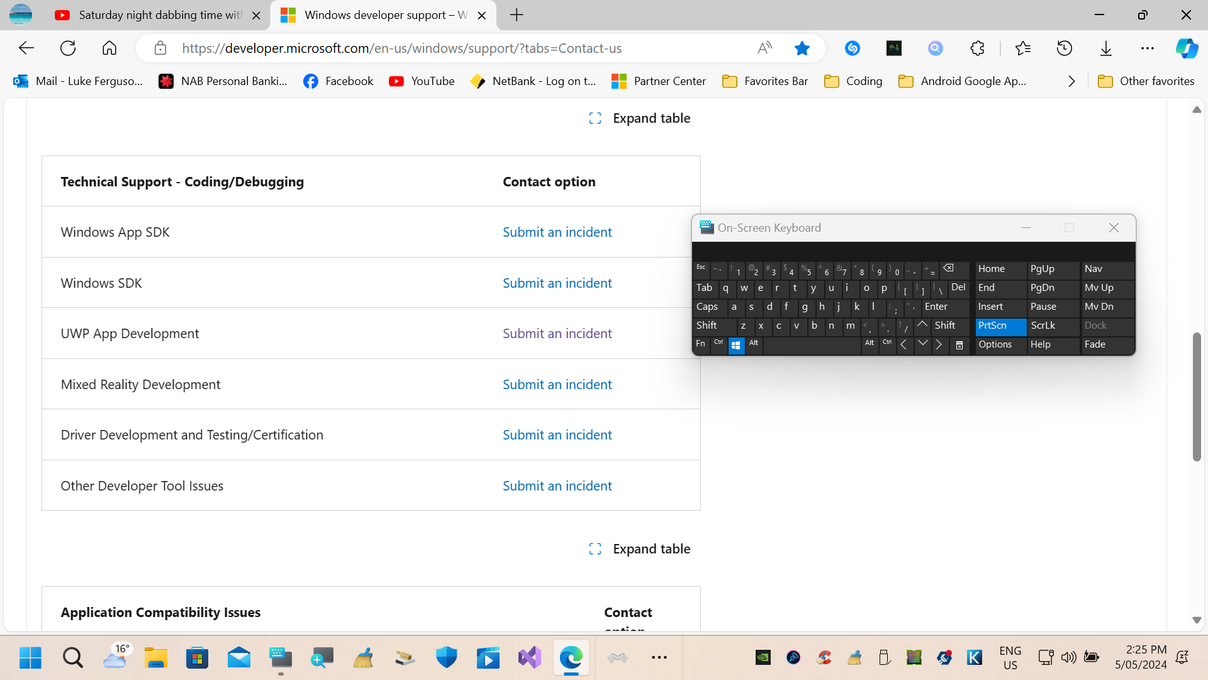The width and height of the screenshot is (1208, 680).
Task: Open clock showing 2:25 PM
Action: [x=1141, y=657]
